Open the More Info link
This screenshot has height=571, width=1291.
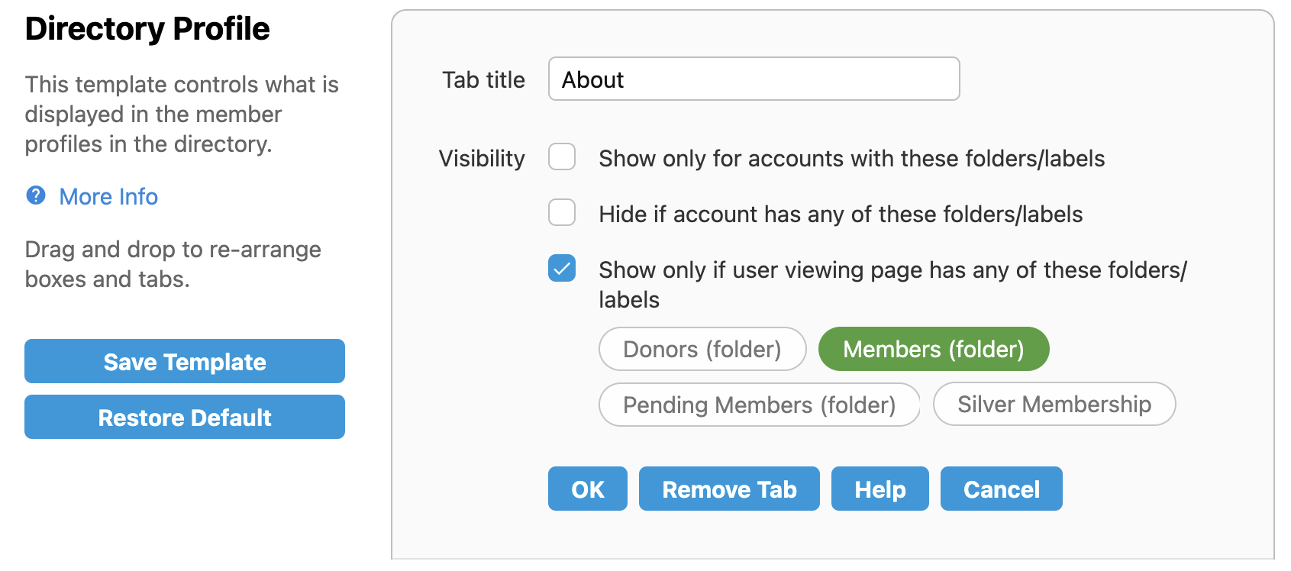coord(108,197)
